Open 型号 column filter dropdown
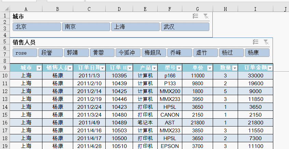Viewport: 289px width, 149px height. pyautogui.click(x=179, y=68)
